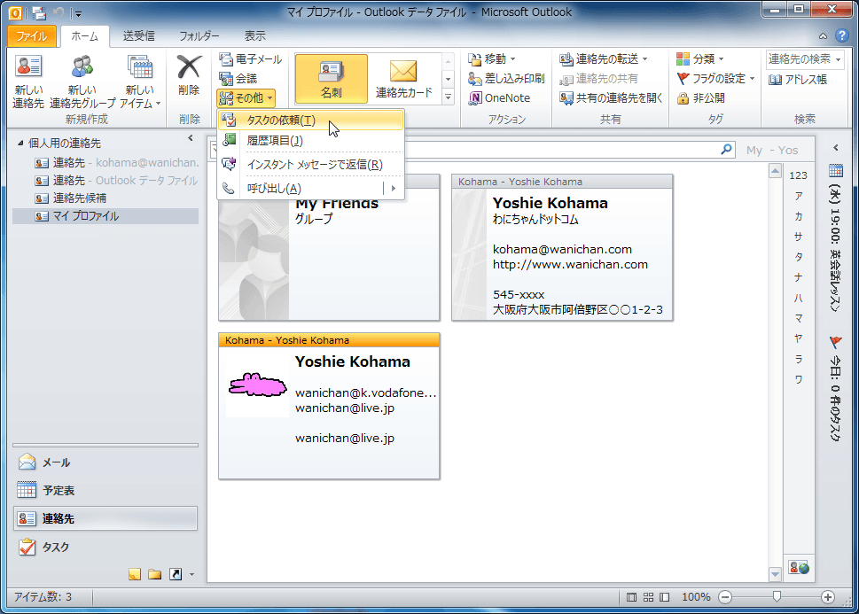Click the Shortcuts icon in navigation bar
The width and height of the screenshot is (859, 614).
(176, 574)
